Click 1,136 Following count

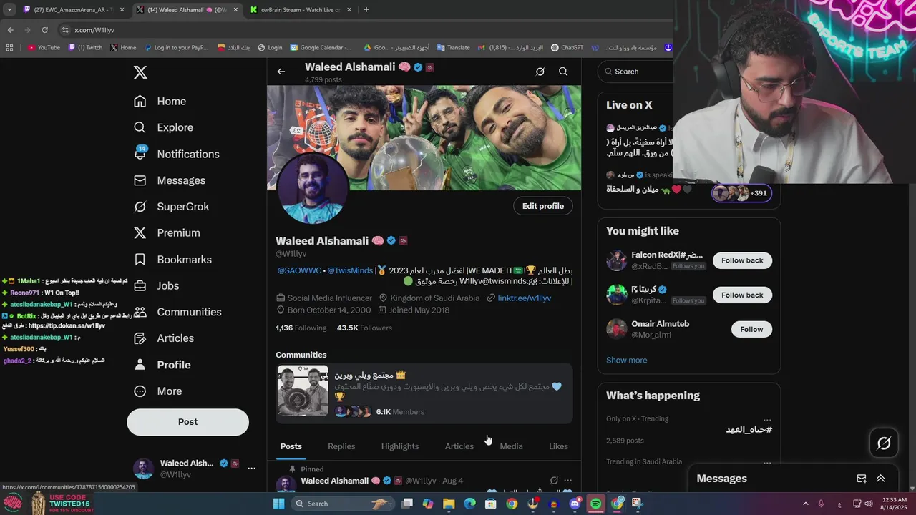click(x=301, y=328)
